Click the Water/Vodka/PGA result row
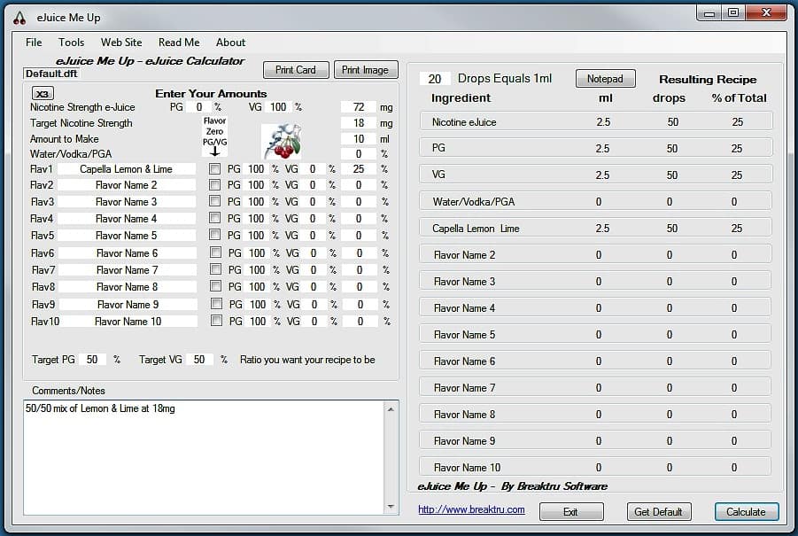 (x=595, y=202)
